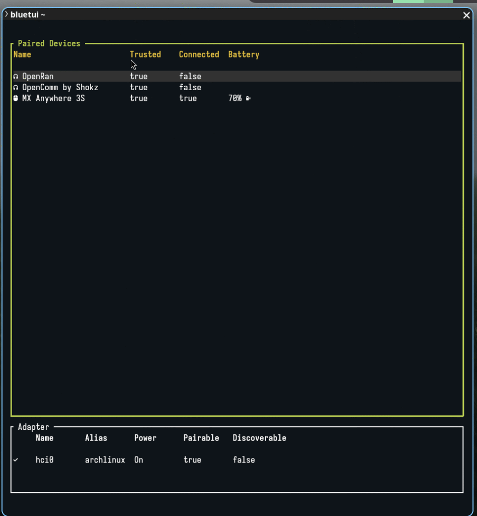Click the headphone icon beside OpenComm by Shokz
477x516 pixels.
16,88
